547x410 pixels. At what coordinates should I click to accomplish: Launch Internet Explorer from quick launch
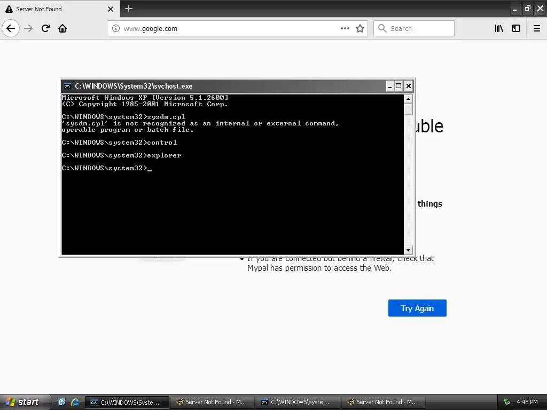coord(75,402)
